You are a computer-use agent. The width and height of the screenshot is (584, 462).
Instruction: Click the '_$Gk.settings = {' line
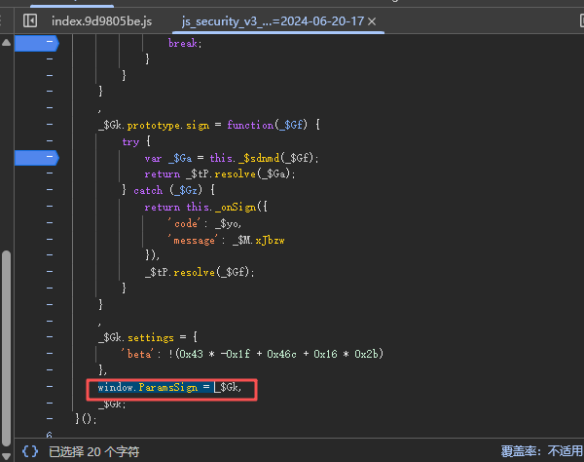148,337
